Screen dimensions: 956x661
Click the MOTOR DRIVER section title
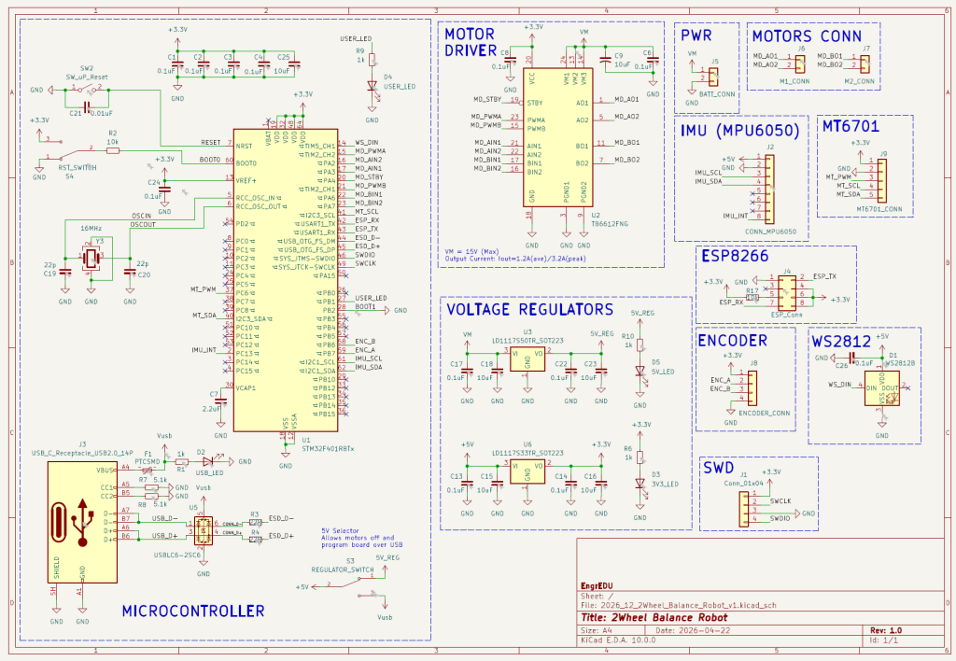pos(471,43)
